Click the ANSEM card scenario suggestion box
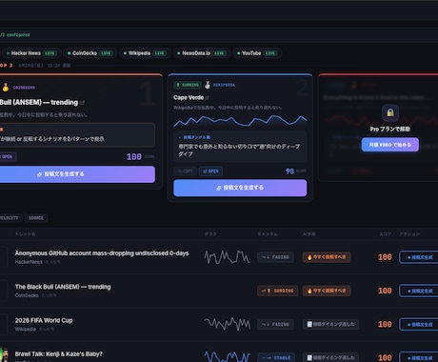Screen dimensions: 438x362 pos(77,135)
